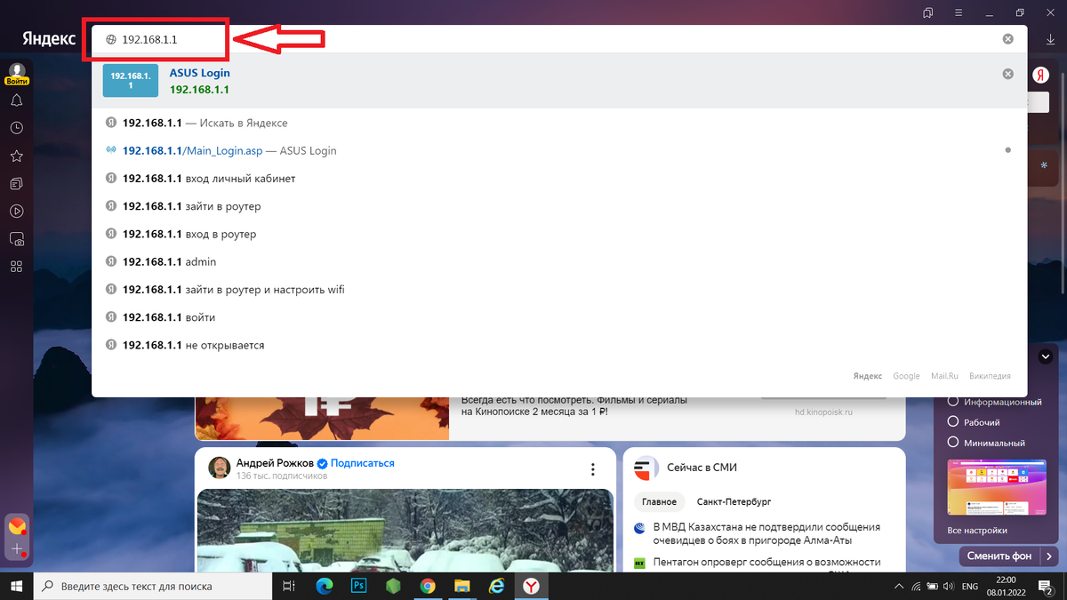This screenshot has width=1067, height=600.
Task: Launch Photoshop from taskbar
Action: point(359,586)
